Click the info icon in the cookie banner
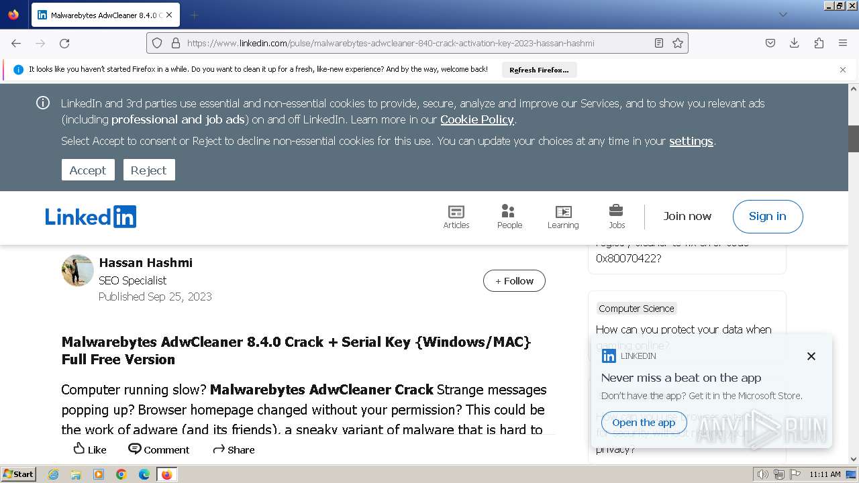 pyautogui.click(x=43, y=103)
